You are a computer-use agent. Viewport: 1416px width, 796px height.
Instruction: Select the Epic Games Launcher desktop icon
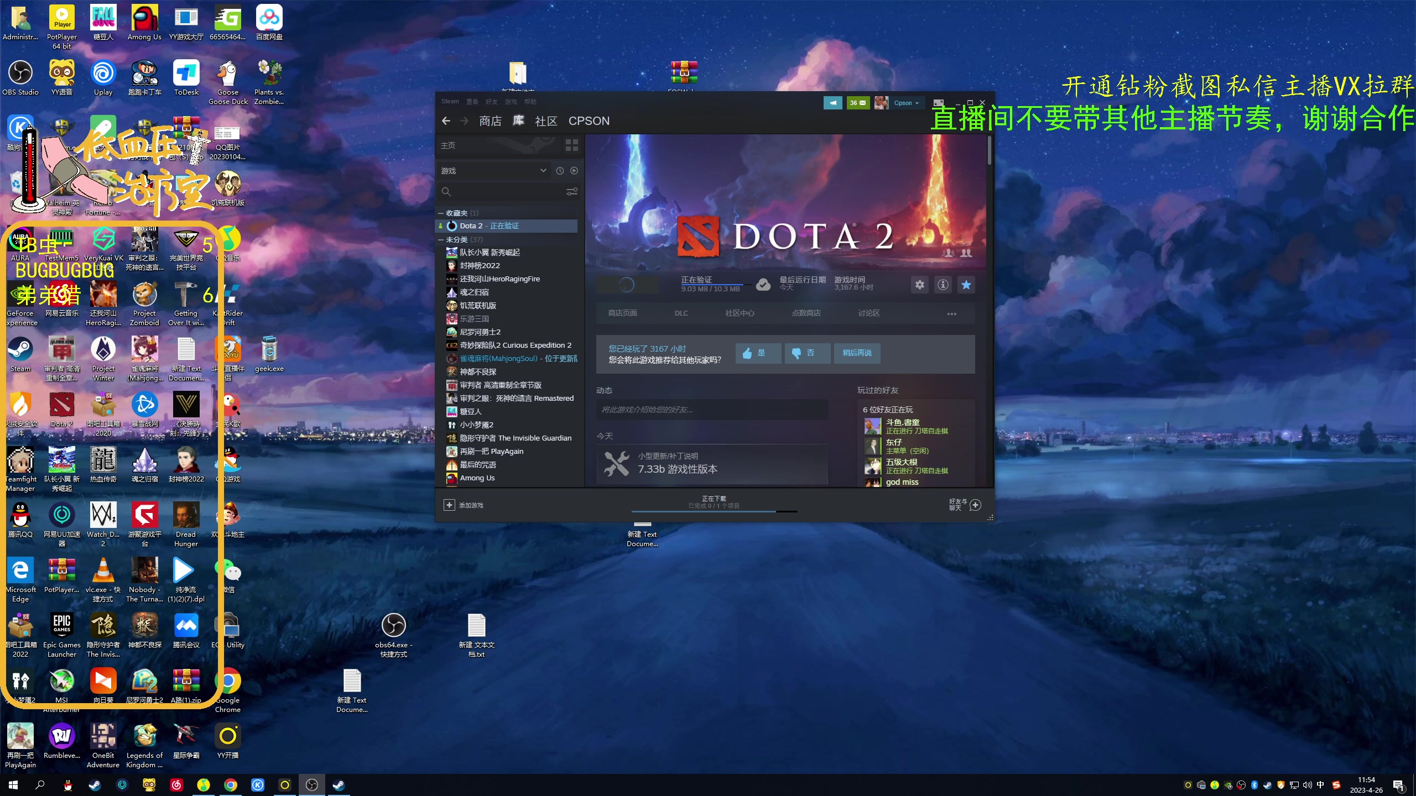[x=62, y=635]
